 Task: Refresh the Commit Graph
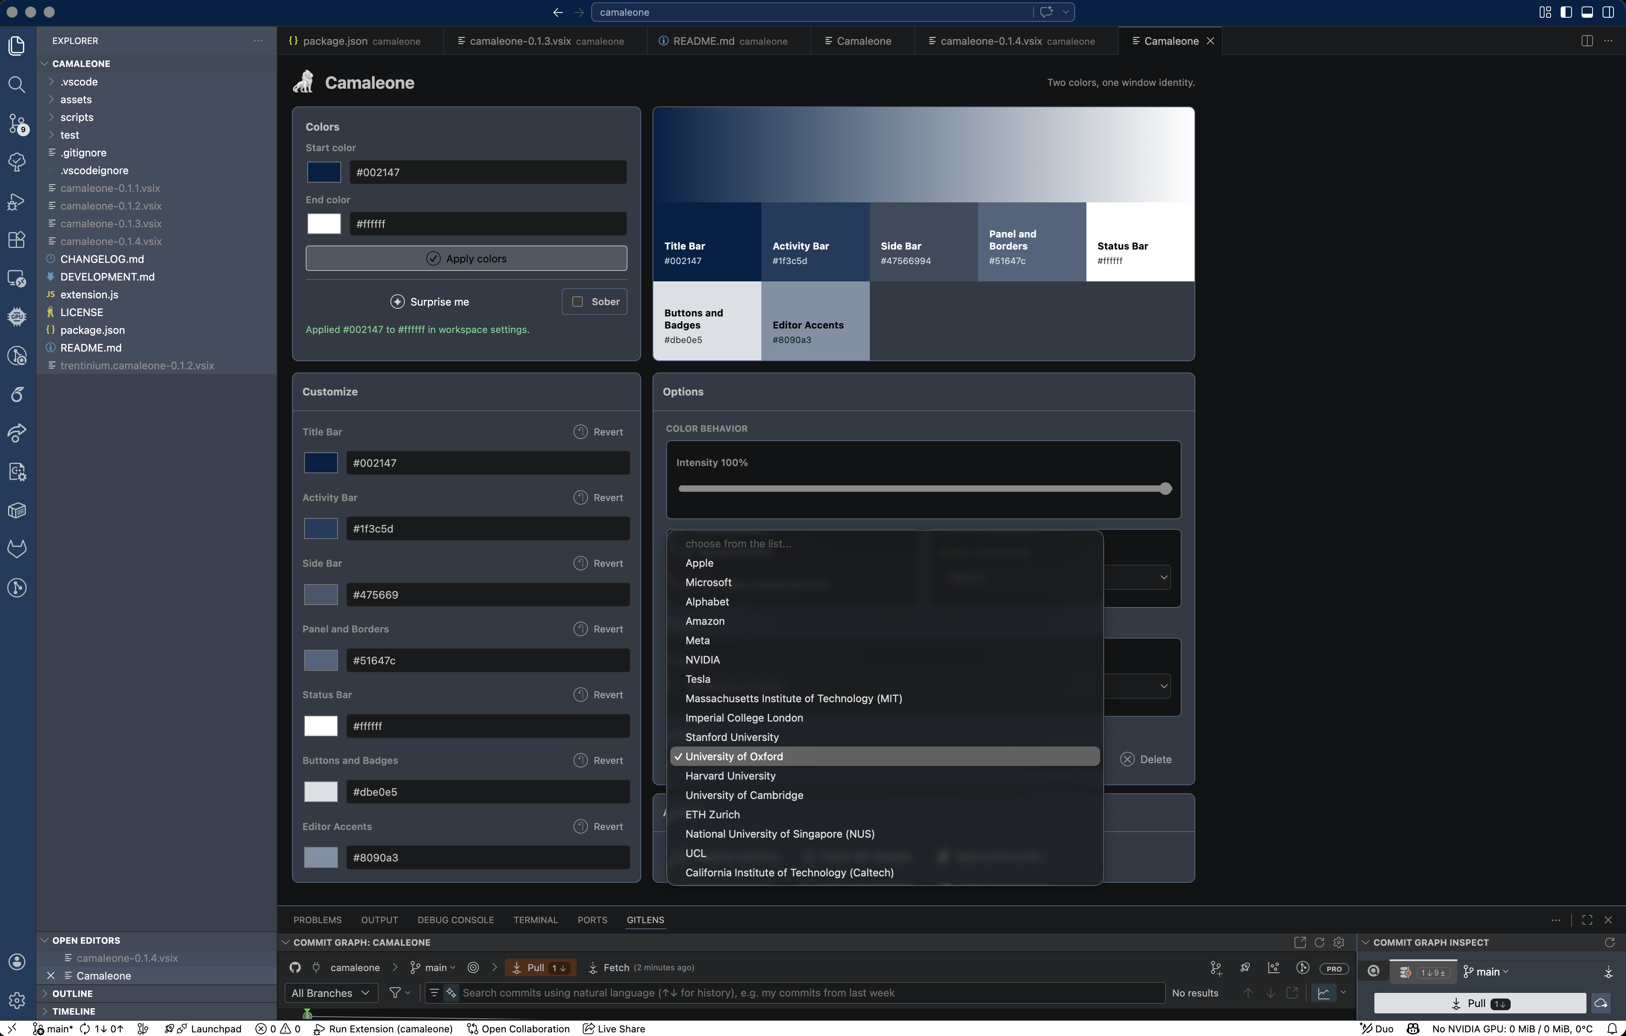pyautogui.click(x=1320, y=942)
